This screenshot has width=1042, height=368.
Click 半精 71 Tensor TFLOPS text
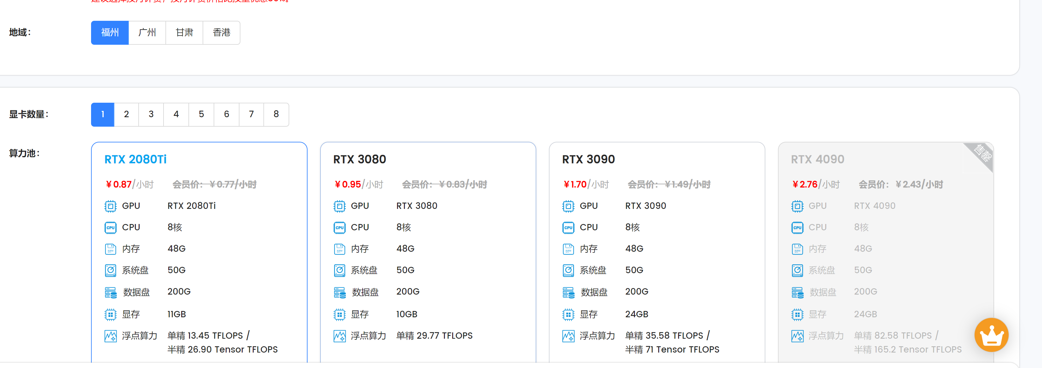[672, 349]
